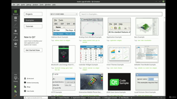
Task: Click the 'calendar' tag under Calendar Widget
Action: click(x=90, y=68)
